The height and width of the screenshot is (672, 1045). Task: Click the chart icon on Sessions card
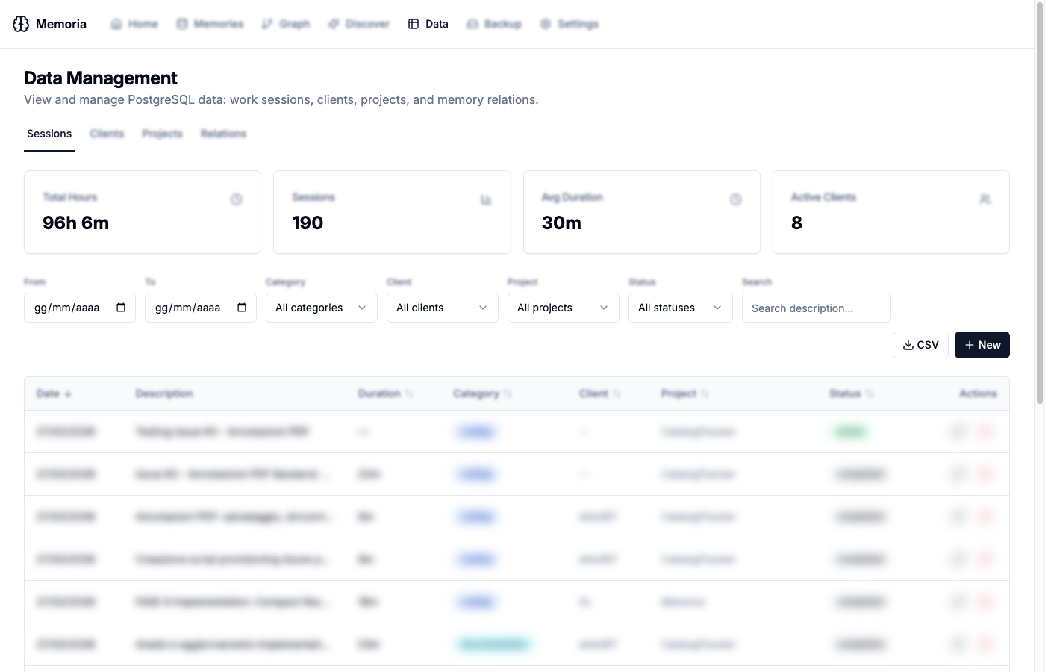486,199
